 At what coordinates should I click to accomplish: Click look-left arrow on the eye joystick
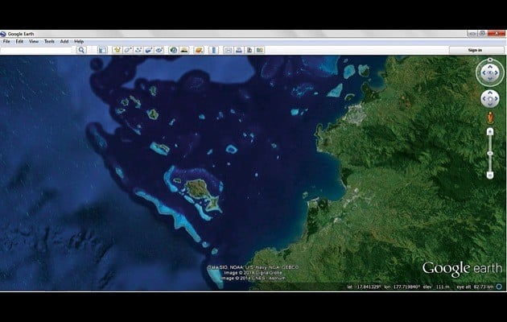pos(484,73)
